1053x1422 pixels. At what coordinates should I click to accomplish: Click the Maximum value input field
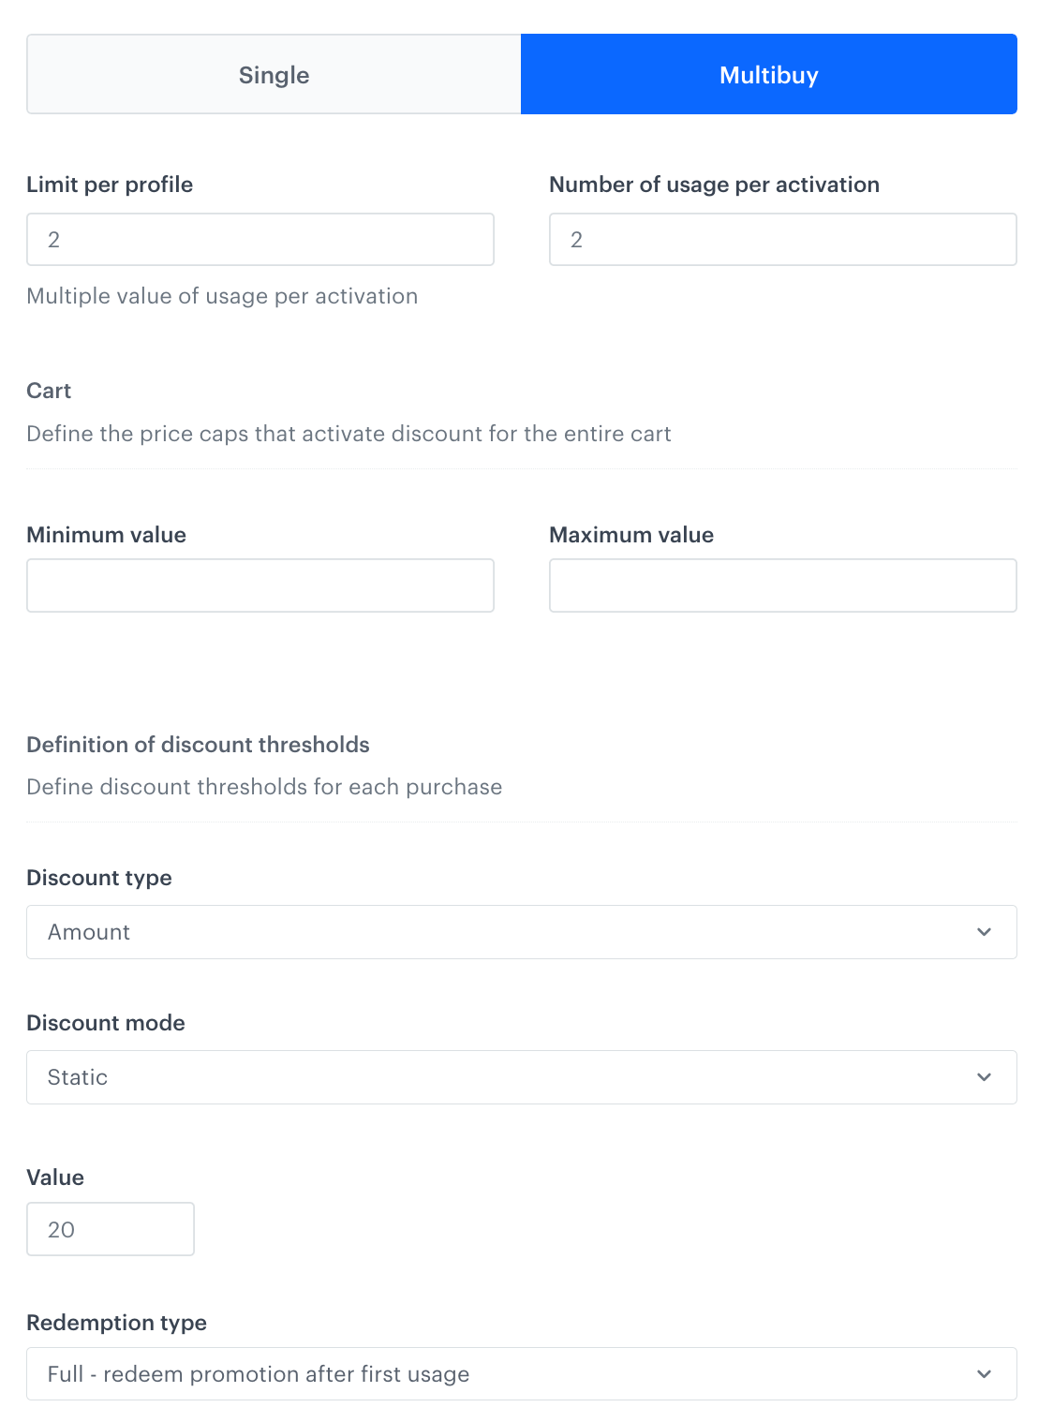[783, 585]
